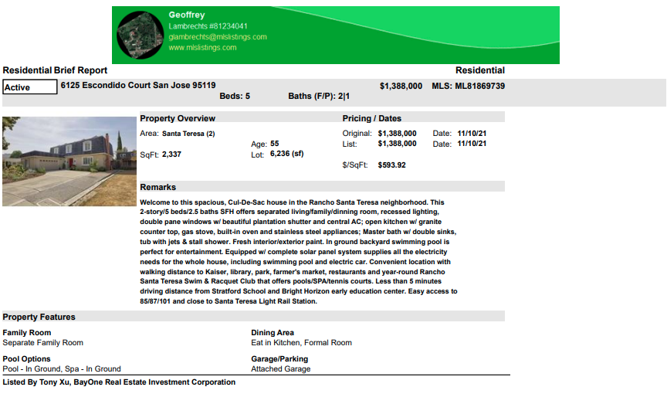667x404 pixels.
Task: Click the house exterior photo
Action: [x=69, y=161]
